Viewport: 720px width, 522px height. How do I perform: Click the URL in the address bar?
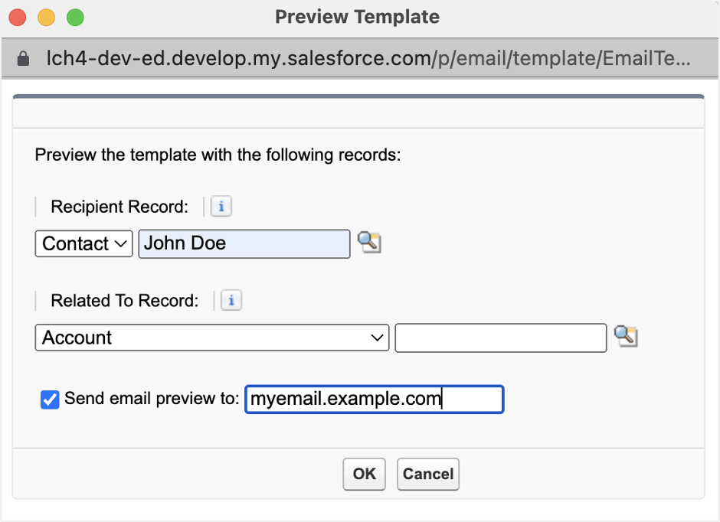[368, 58]
